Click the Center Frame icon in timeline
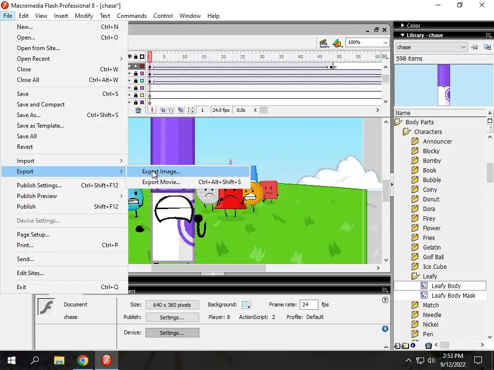 [x=152, y=110]
